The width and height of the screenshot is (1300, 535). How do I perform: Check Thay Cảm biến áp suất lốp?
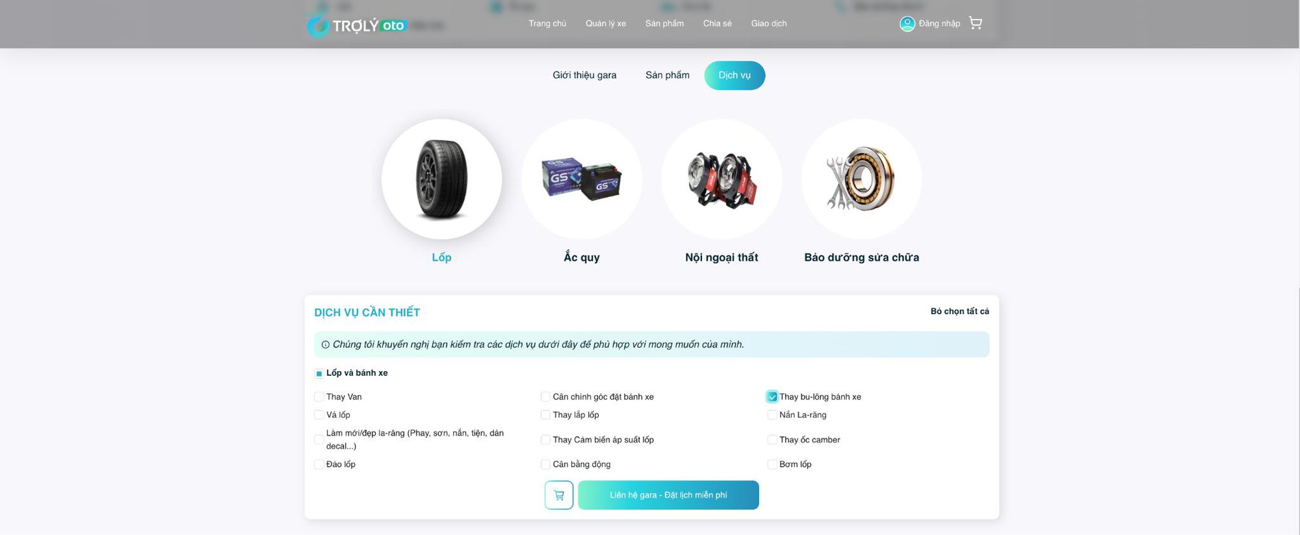[x=545, y=439]
